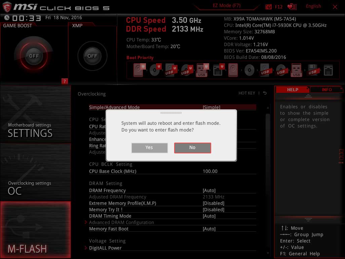Click the date Fri 18 Nov, 2016
The width and height of the screenshot is (345, 259).
point(64,17)
